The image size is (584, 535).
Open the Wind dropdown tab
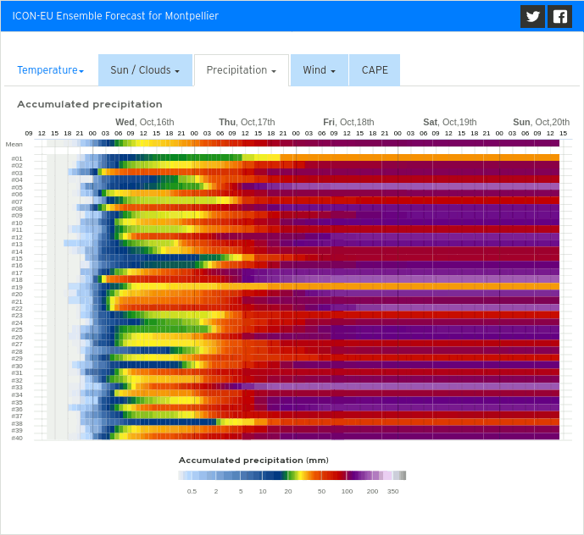(x=320, y=70)
